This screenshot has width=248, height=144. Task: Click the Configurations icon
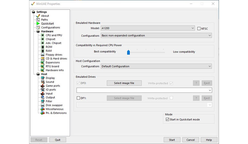[38, 27]
